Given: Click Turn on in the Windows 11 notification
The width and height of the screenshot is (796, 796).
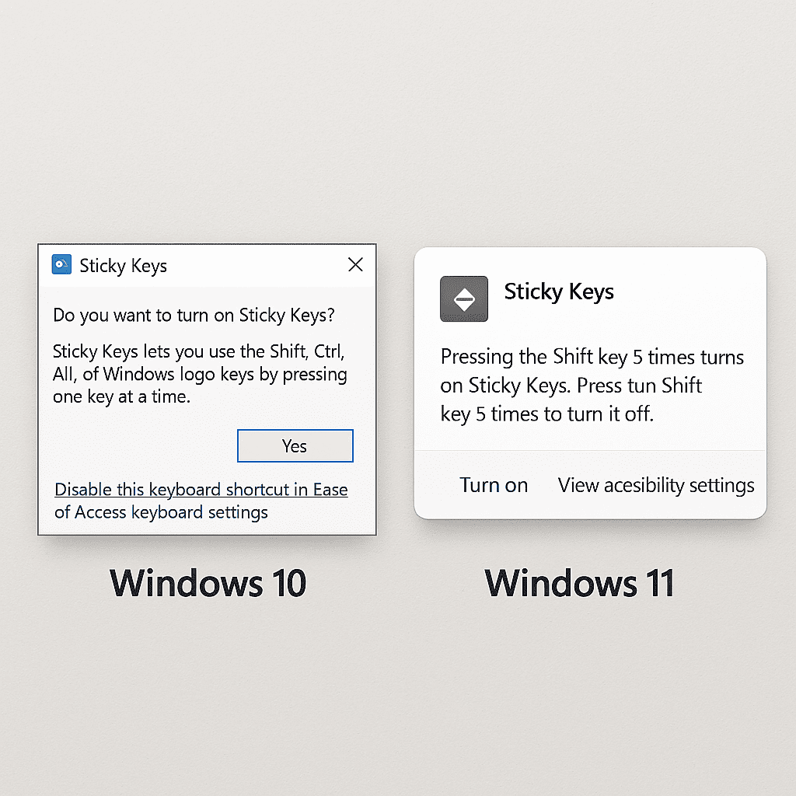Looking at the screenshot, I should tap(494, 484).
